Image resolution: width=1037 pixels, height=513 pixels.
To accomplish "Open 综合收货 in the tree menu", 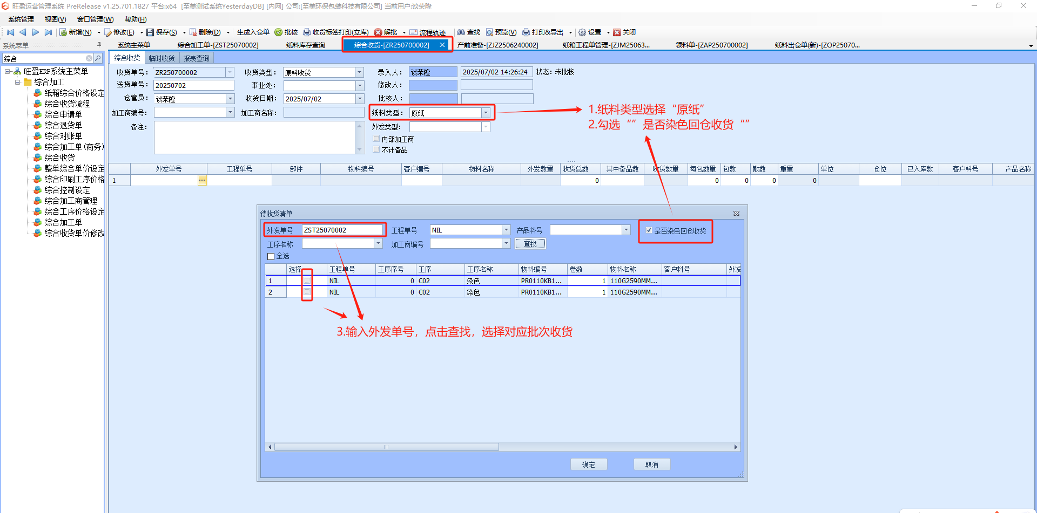I will (x=59, y=158).
